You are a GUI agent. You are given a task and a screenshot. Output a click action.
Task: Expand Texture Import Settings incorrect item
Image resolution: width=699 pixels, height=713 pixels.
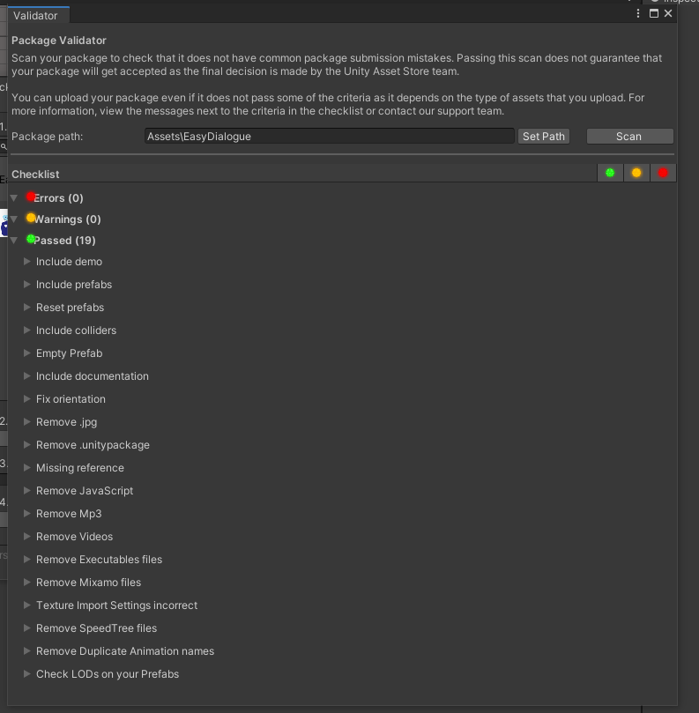26,605
